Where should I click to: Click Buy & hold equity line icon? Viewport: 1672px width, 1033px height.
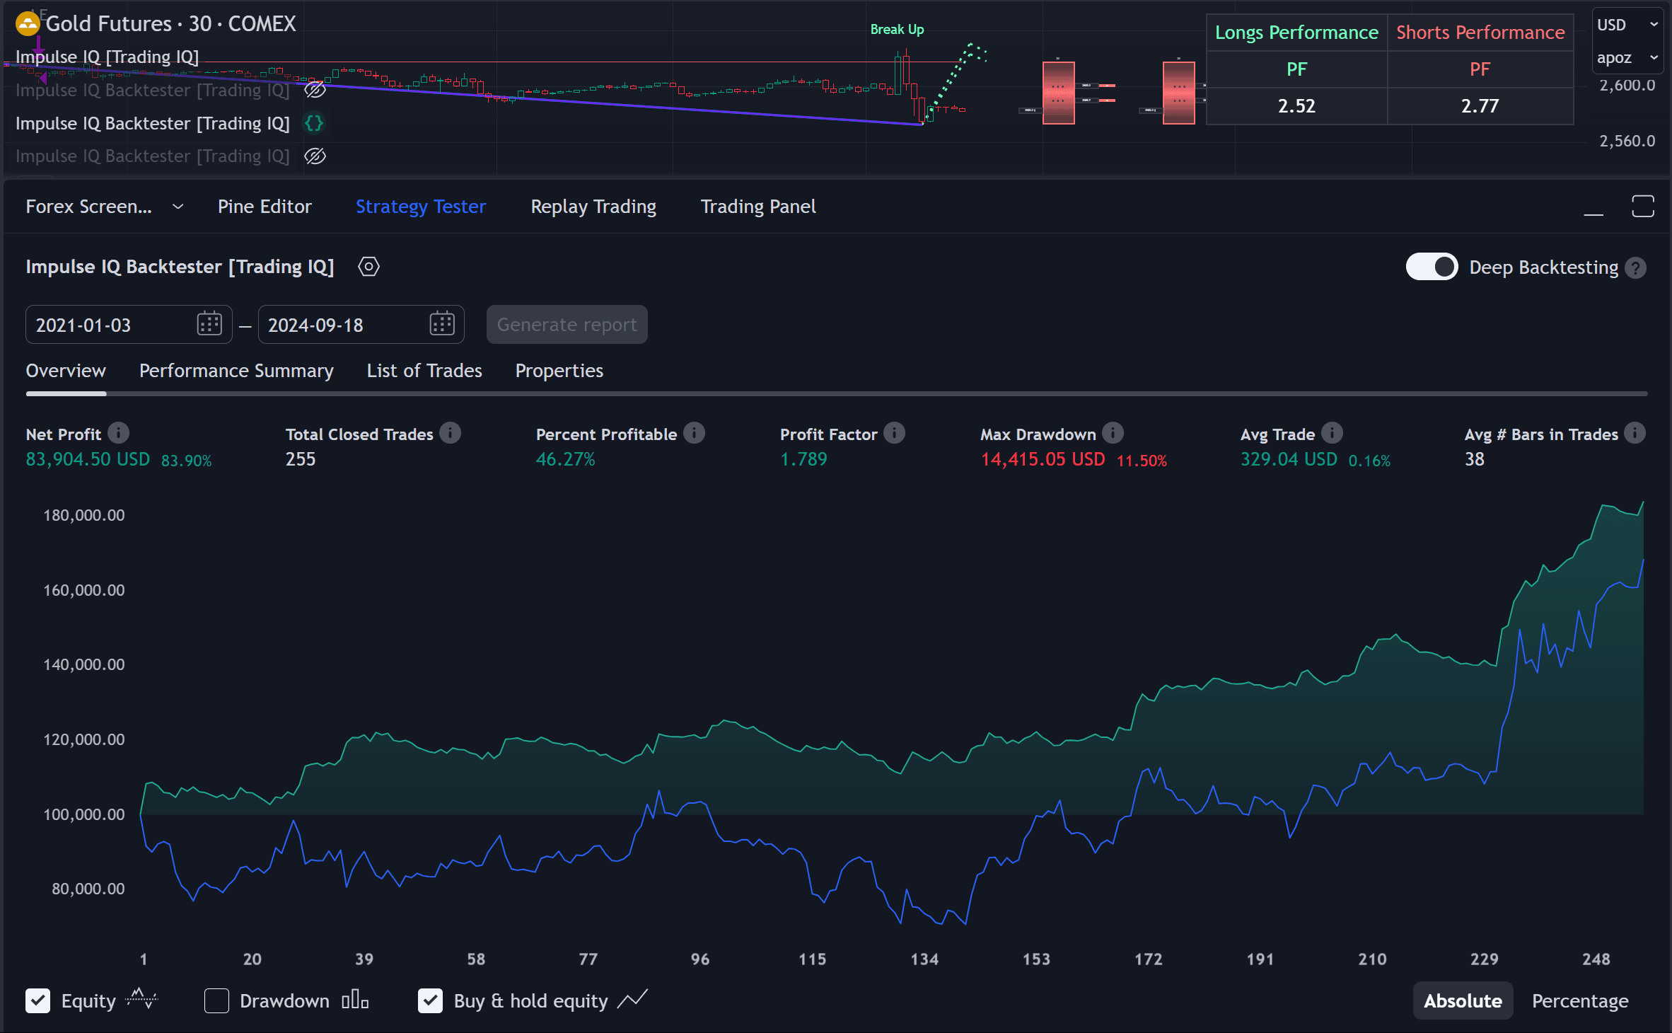[x=632, y=999]
